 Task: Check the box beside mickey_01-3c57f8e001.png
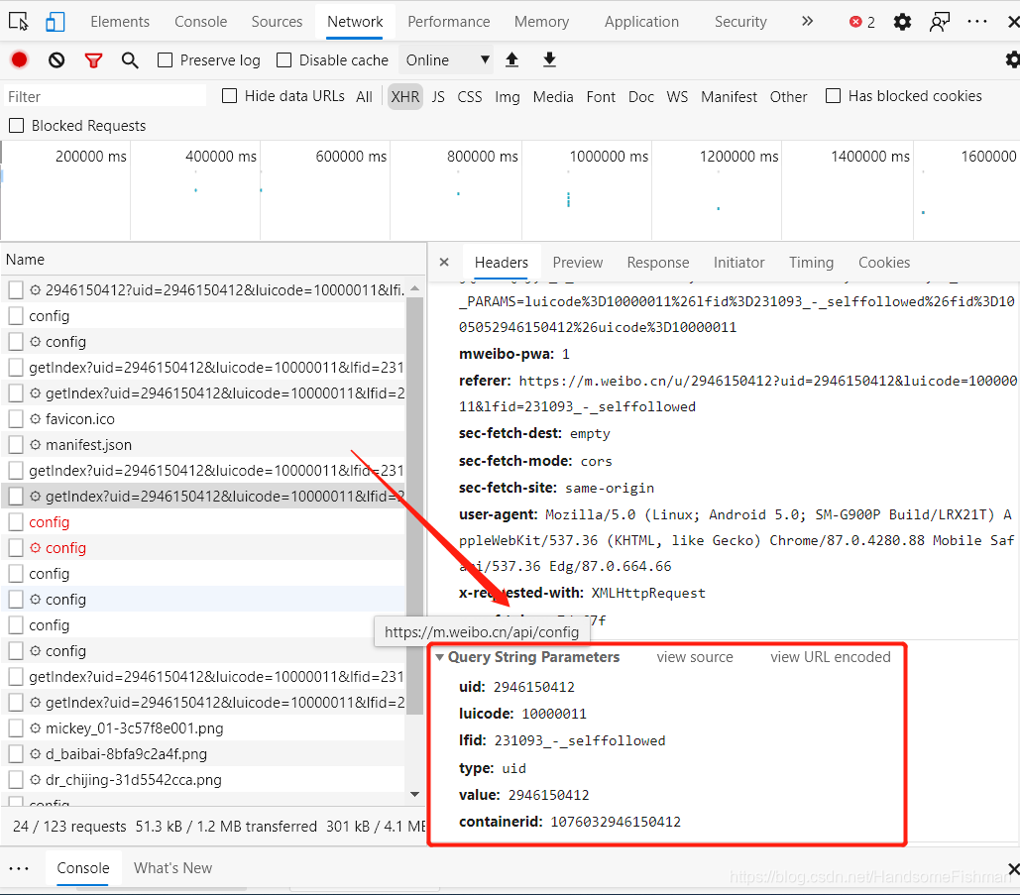16,728
